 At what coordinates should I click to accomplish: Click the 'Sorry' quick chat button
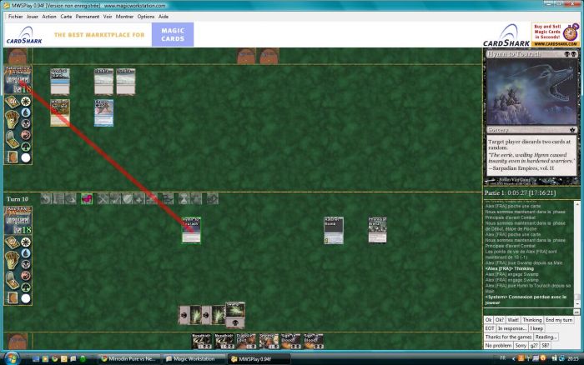click(x=521, y=346)
